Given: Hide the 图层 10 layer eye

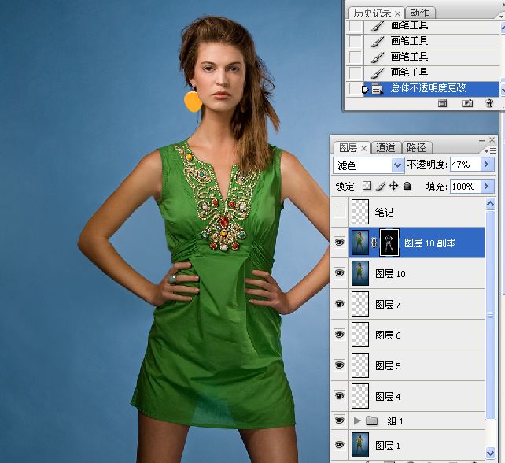Looking at the screenshot, I should pos(340,273).
